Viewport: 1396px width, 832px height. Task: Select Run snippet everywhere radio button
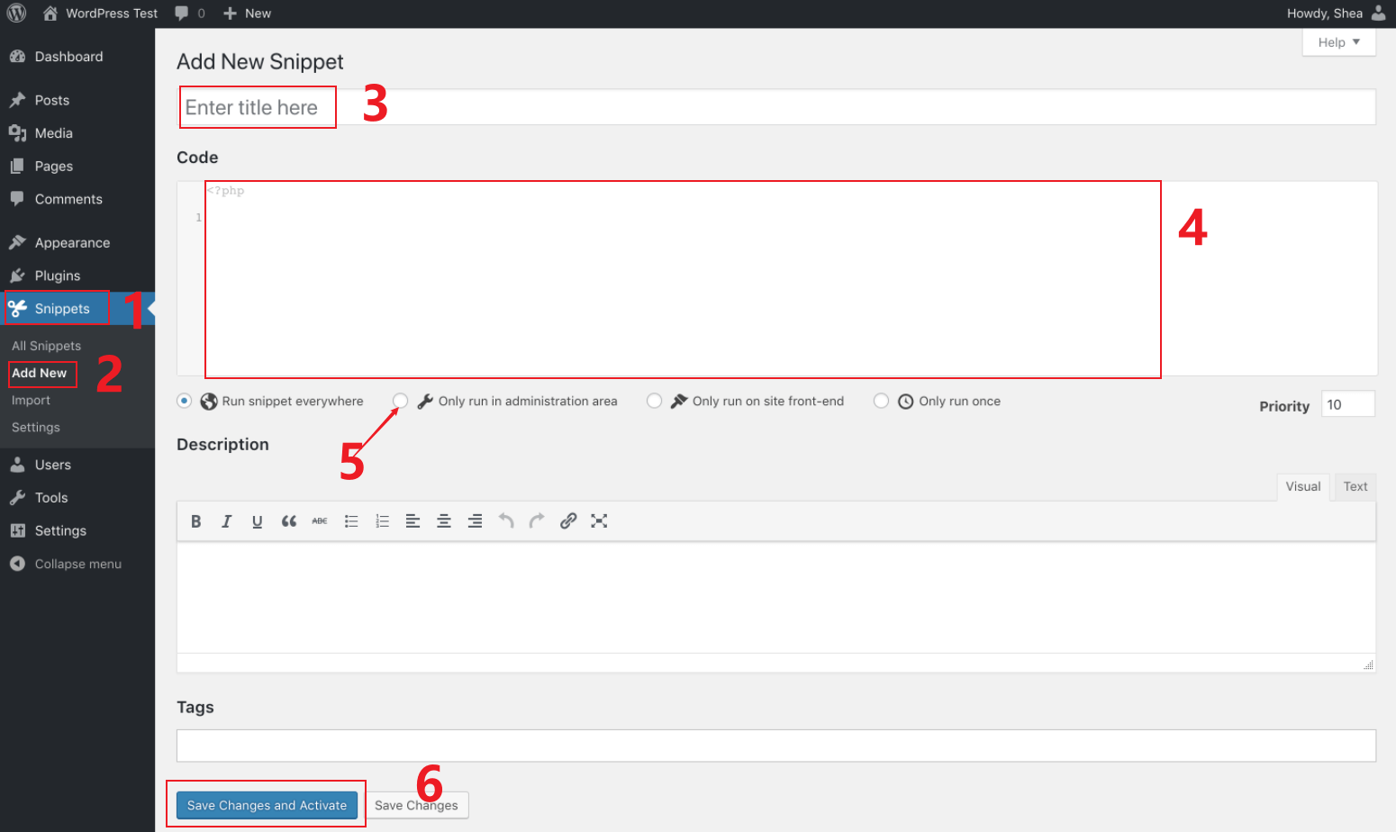point(185,401)
